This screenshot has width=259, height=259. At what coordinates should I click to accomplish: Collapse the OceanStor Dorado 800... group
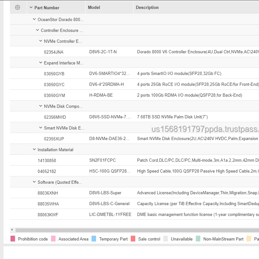34,19
